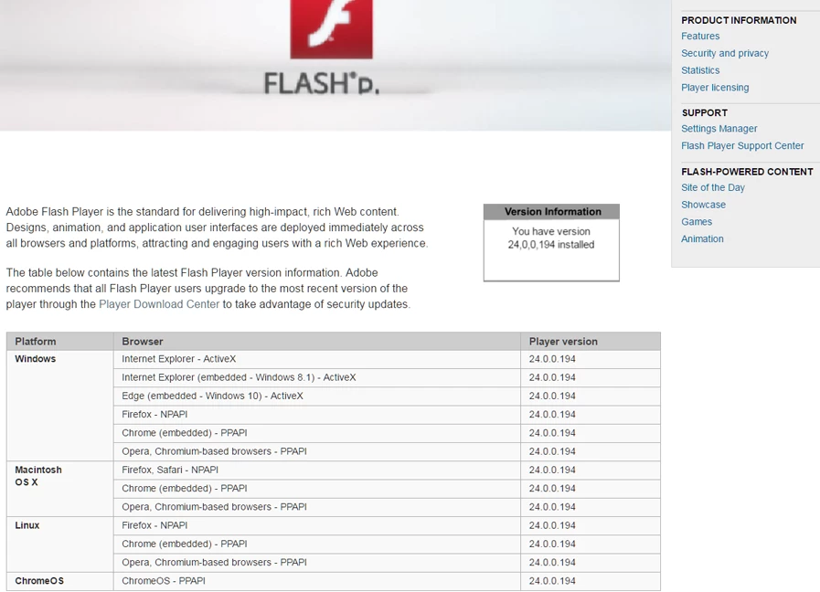Viewport: 820px width, 592px height.
Task: Select the ChromeOS - PPAPI cell
Action: point(317,581)
